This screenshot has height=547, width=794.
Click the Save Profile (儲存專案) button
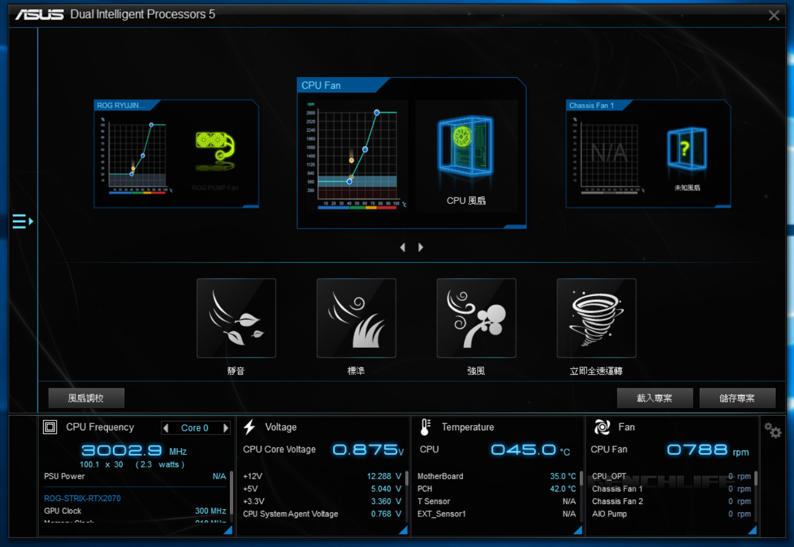point(737,398)
